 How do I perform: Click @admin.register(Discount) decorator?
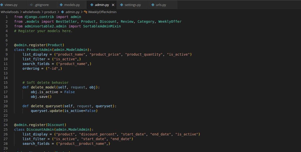coord(40,124)
